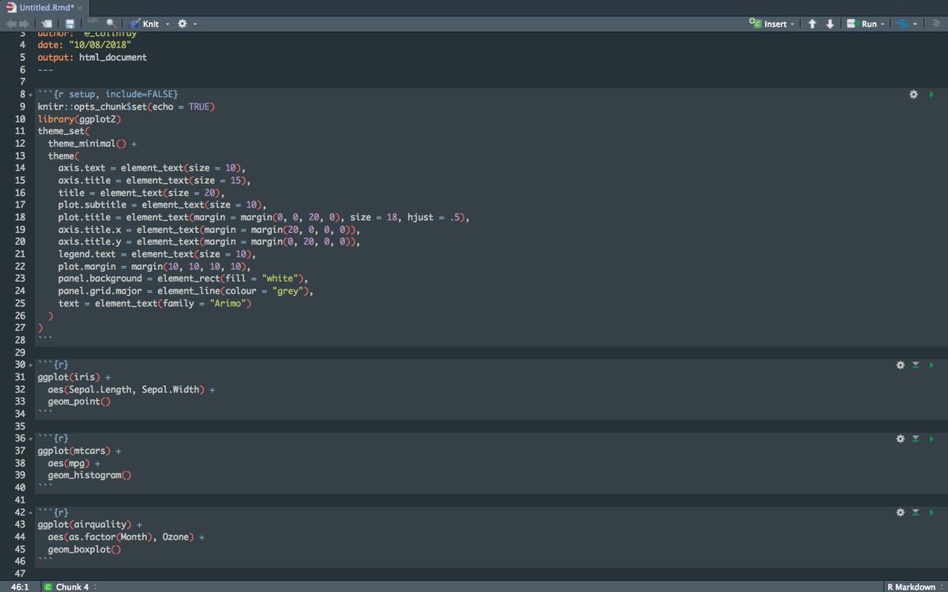This screenshot has width=948, height=592.
Task: Click the geom_histogram() line
Action: pyautogui.click(x=89, y=475)
